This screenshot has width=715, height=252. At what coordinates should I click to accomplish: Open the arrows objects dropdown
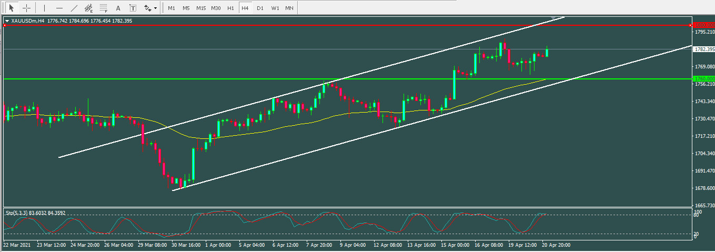coord(151,8)
